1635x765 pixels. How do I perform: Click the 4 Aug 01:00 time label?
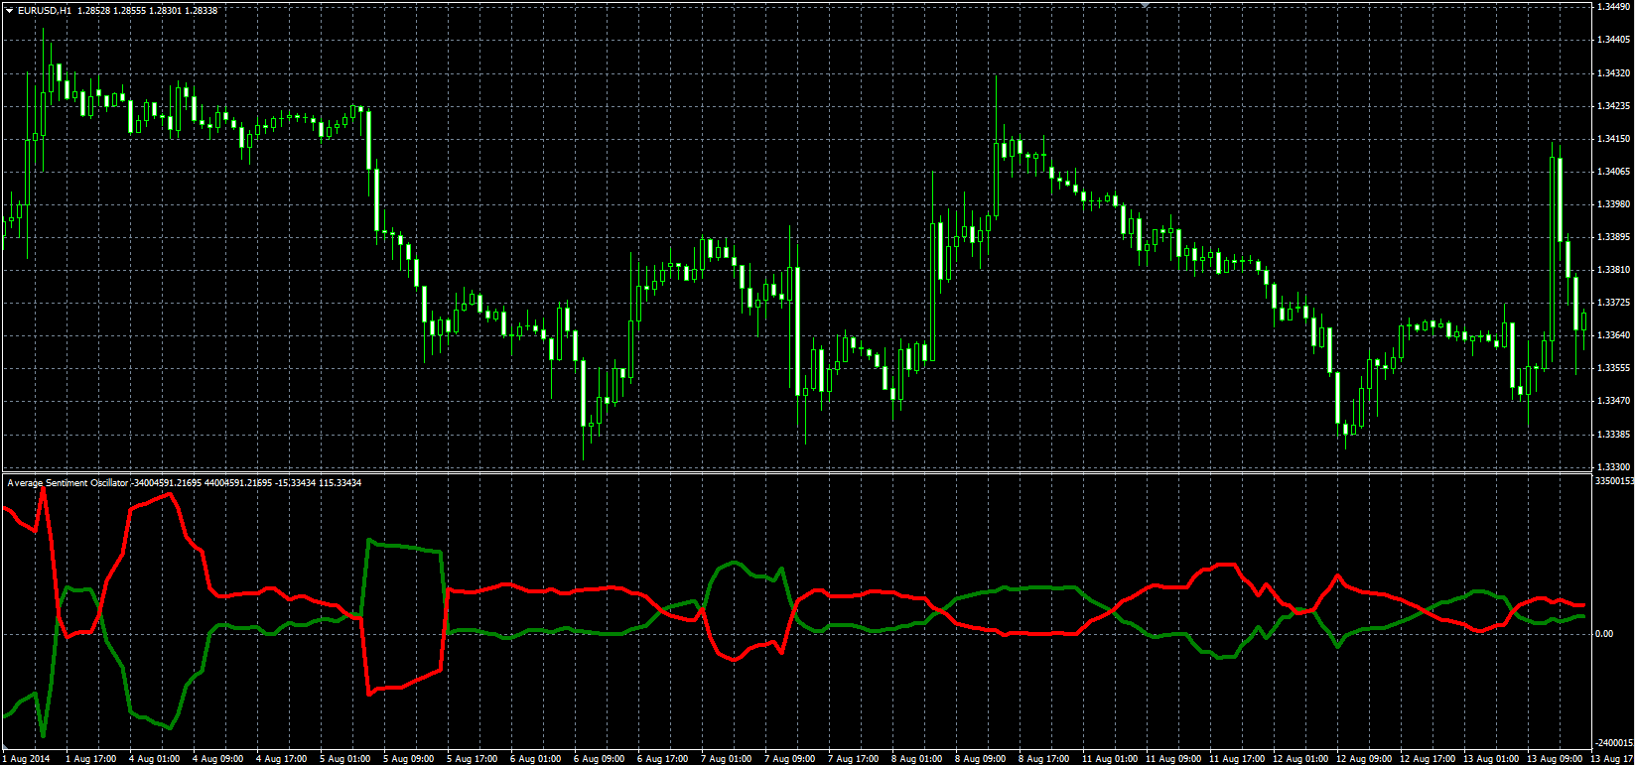154,759
